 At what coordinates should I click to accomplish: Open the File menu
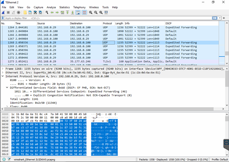4,7
